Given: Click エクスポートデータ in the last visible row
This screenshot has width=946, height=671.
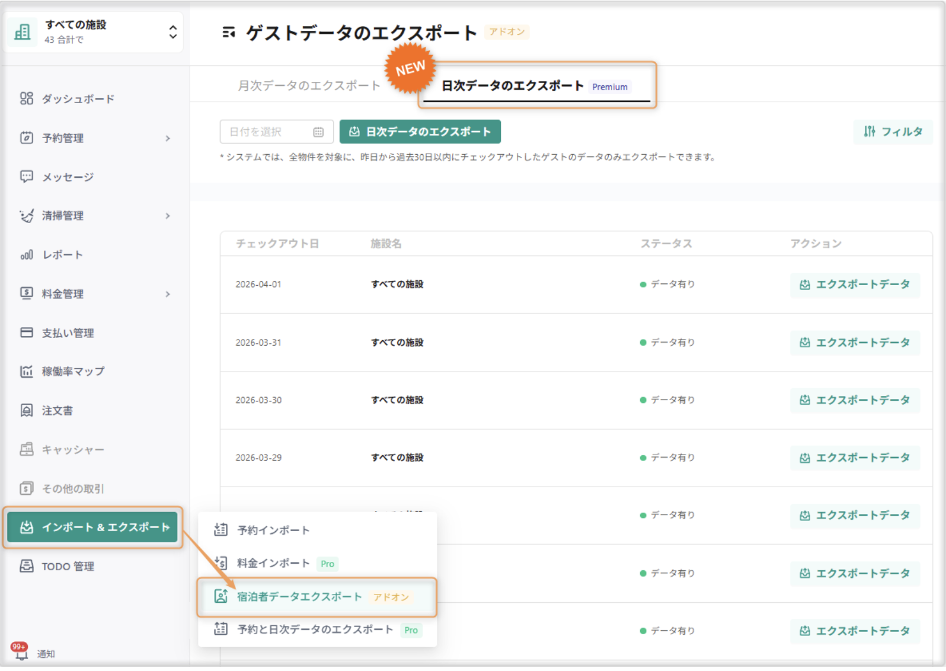Looking at the screenshot, I should 855,631.
